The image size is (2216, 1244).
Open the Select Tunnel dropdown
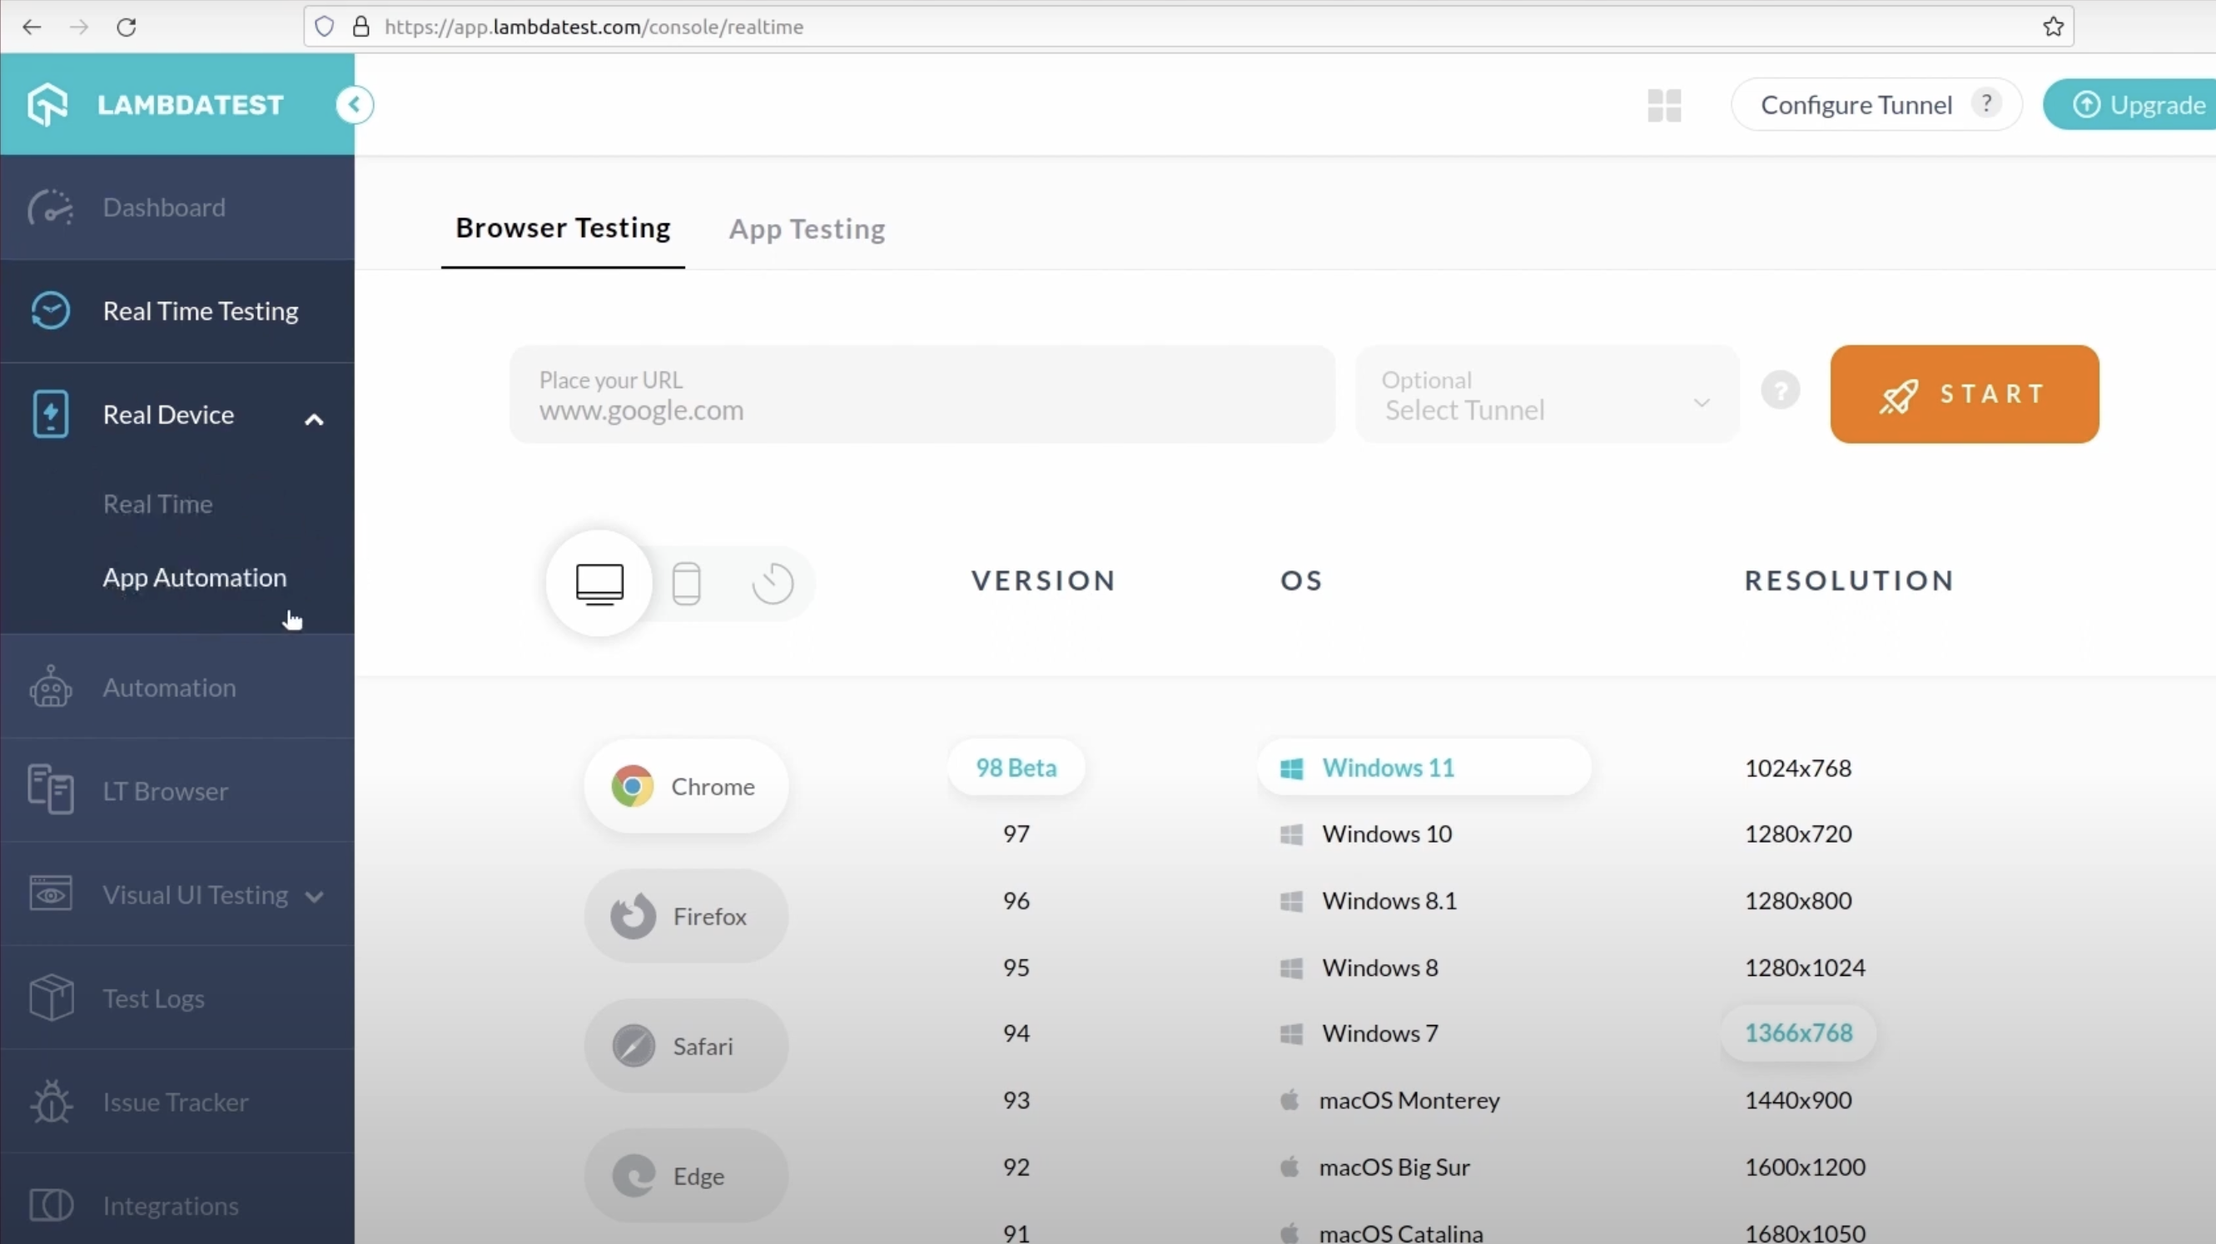(x=1547, y=394)
